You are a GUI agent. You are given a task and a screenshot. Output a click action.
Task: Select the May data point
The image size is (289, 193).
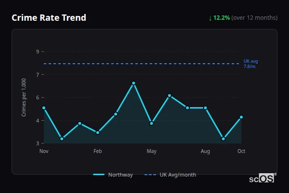[x=152, y=124]
